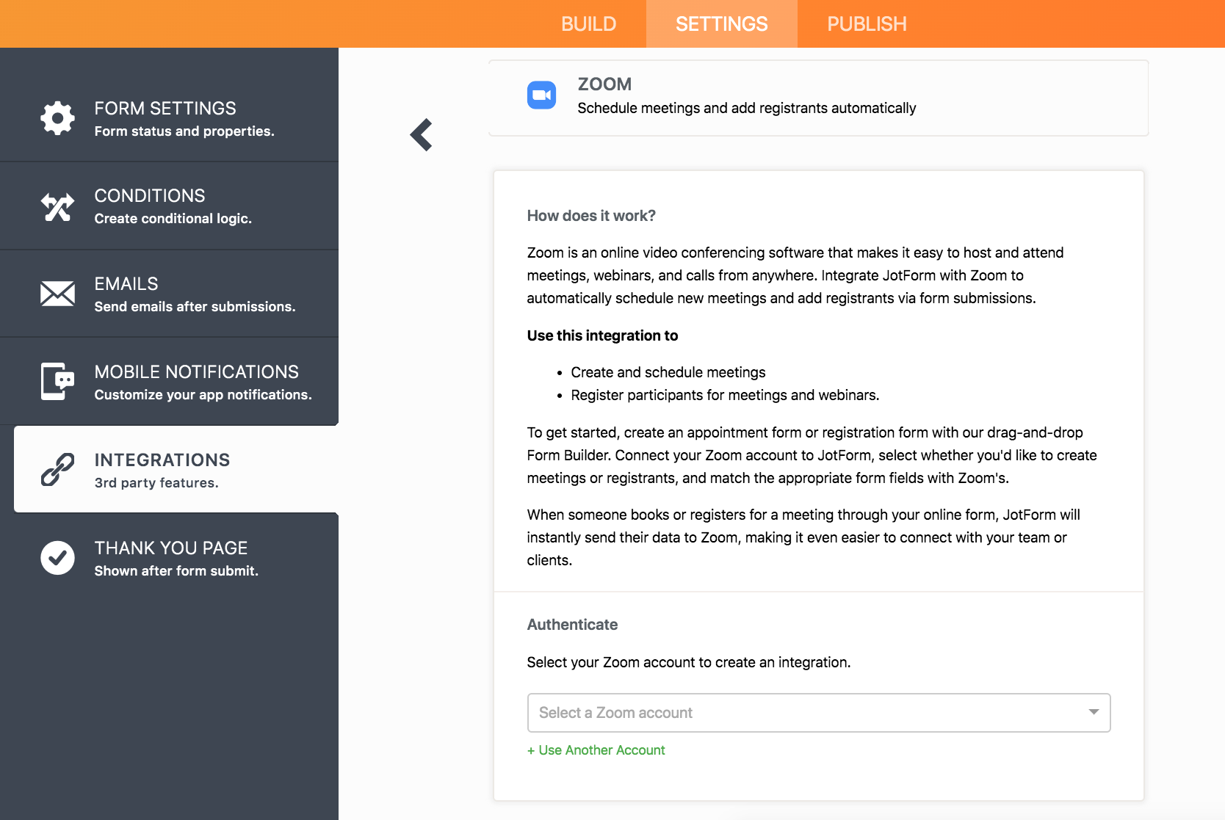Click 'Select your Zoom account to create an integration'
Image resolution: width=1225 pixels, height=820 pixels.
pyautogui.click(x=689, y=662)
